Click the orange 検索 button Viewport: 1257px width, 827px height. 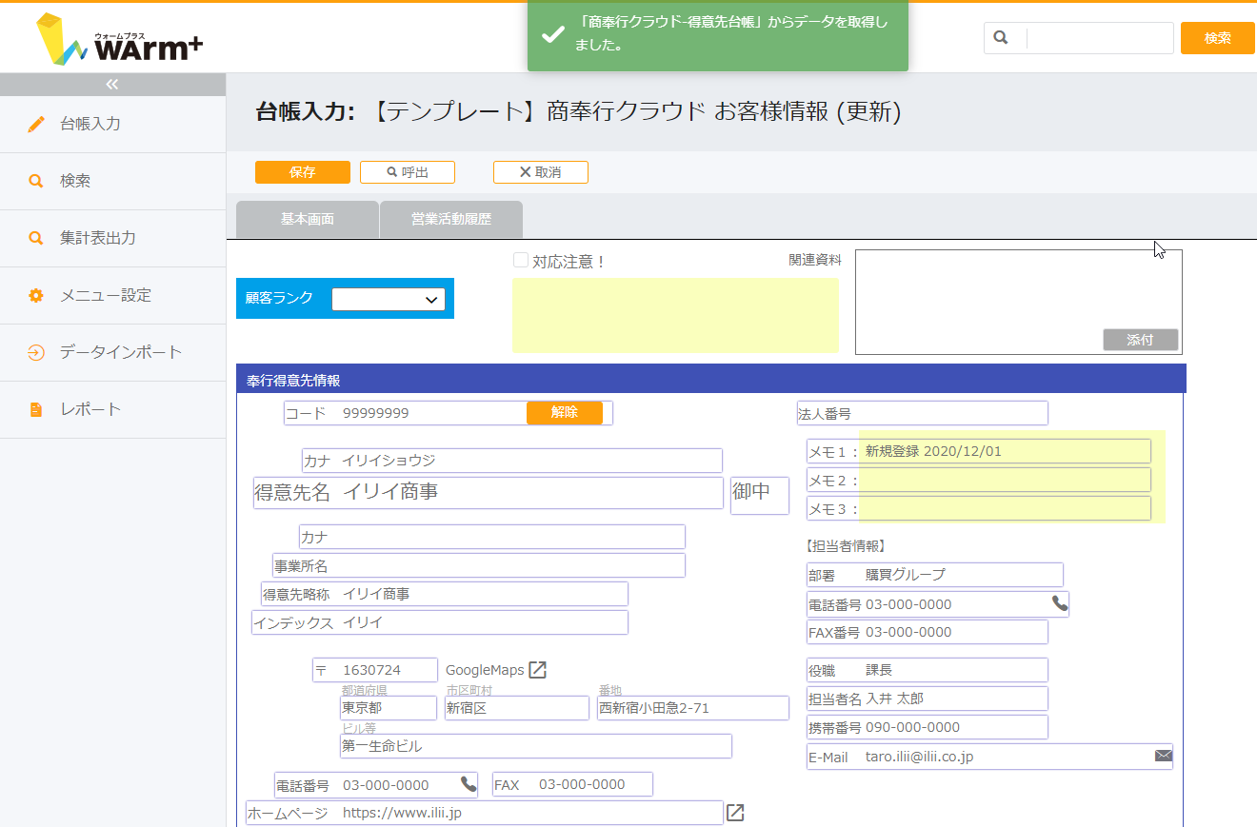tap(1218, 38)
